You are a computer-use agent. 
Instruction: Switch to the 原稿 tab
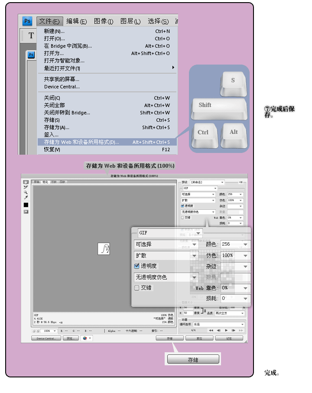[x=37, y=182]
